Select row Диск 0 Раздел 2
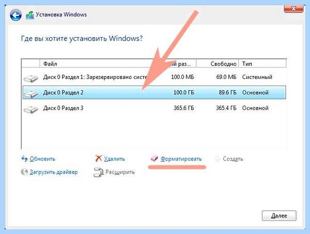The width and height of the screenshot is (310, 234). tap(154, 93)
